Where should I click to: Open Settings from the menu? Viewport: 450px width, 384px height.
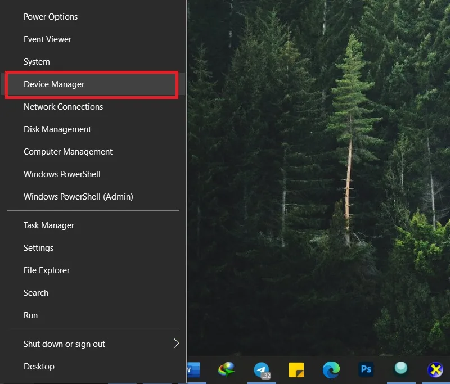[93, 248]
